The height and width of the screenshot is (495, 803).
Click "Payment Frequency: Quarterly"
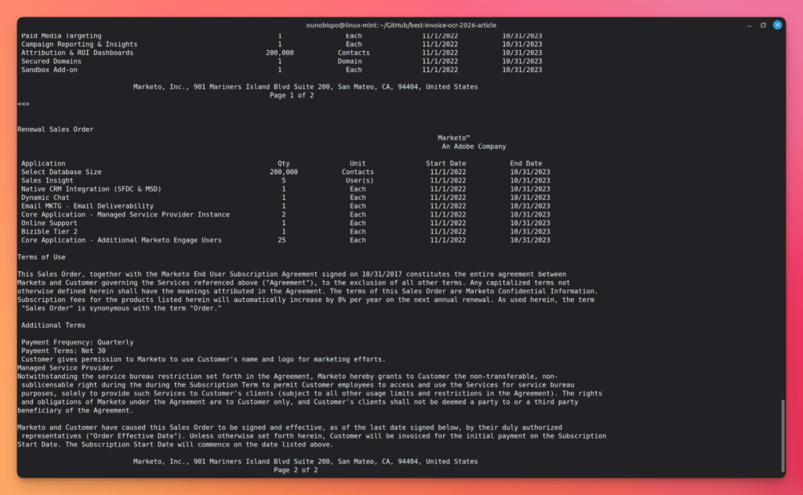[x=78, y=342]
